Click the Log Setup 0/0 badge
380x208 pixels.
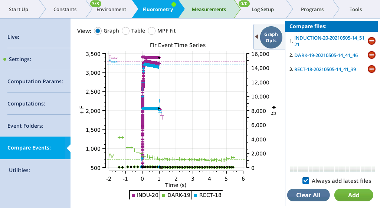coord(244,4)
